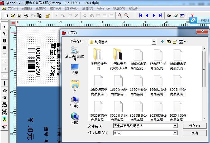
Task: Click the up one level folder icon
Action: 169,42
